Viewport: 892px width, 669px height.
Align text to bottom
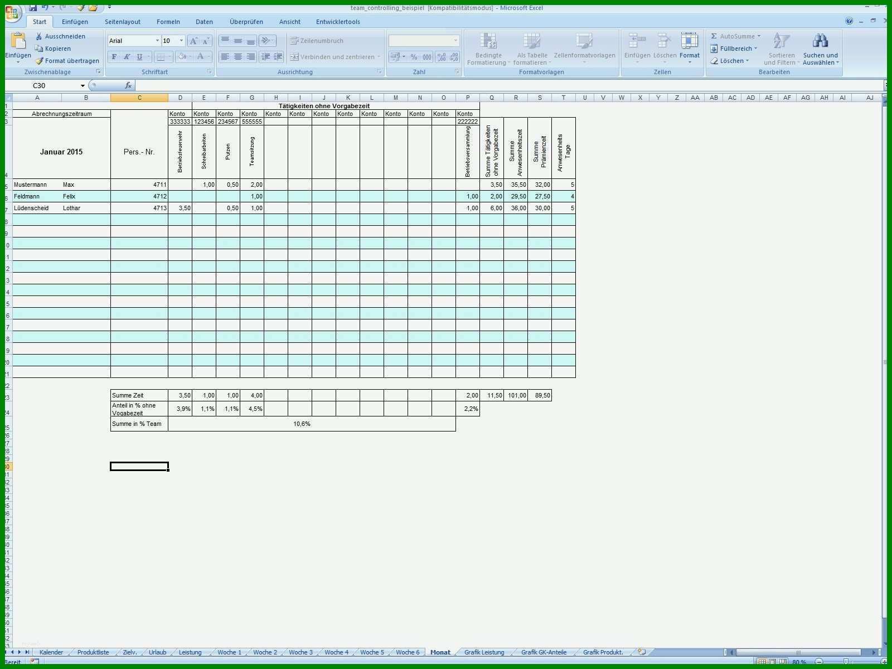(x=251, y=41)
